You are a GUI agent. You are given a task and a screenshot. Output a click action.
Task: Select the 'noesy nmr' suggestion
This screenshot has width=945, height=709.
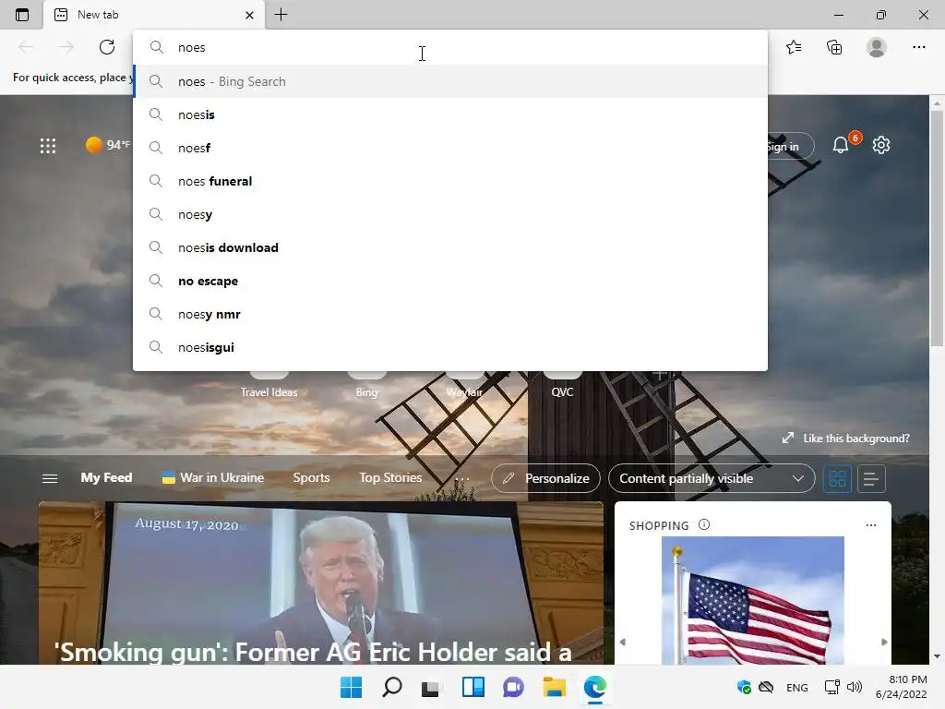[450, 314]
